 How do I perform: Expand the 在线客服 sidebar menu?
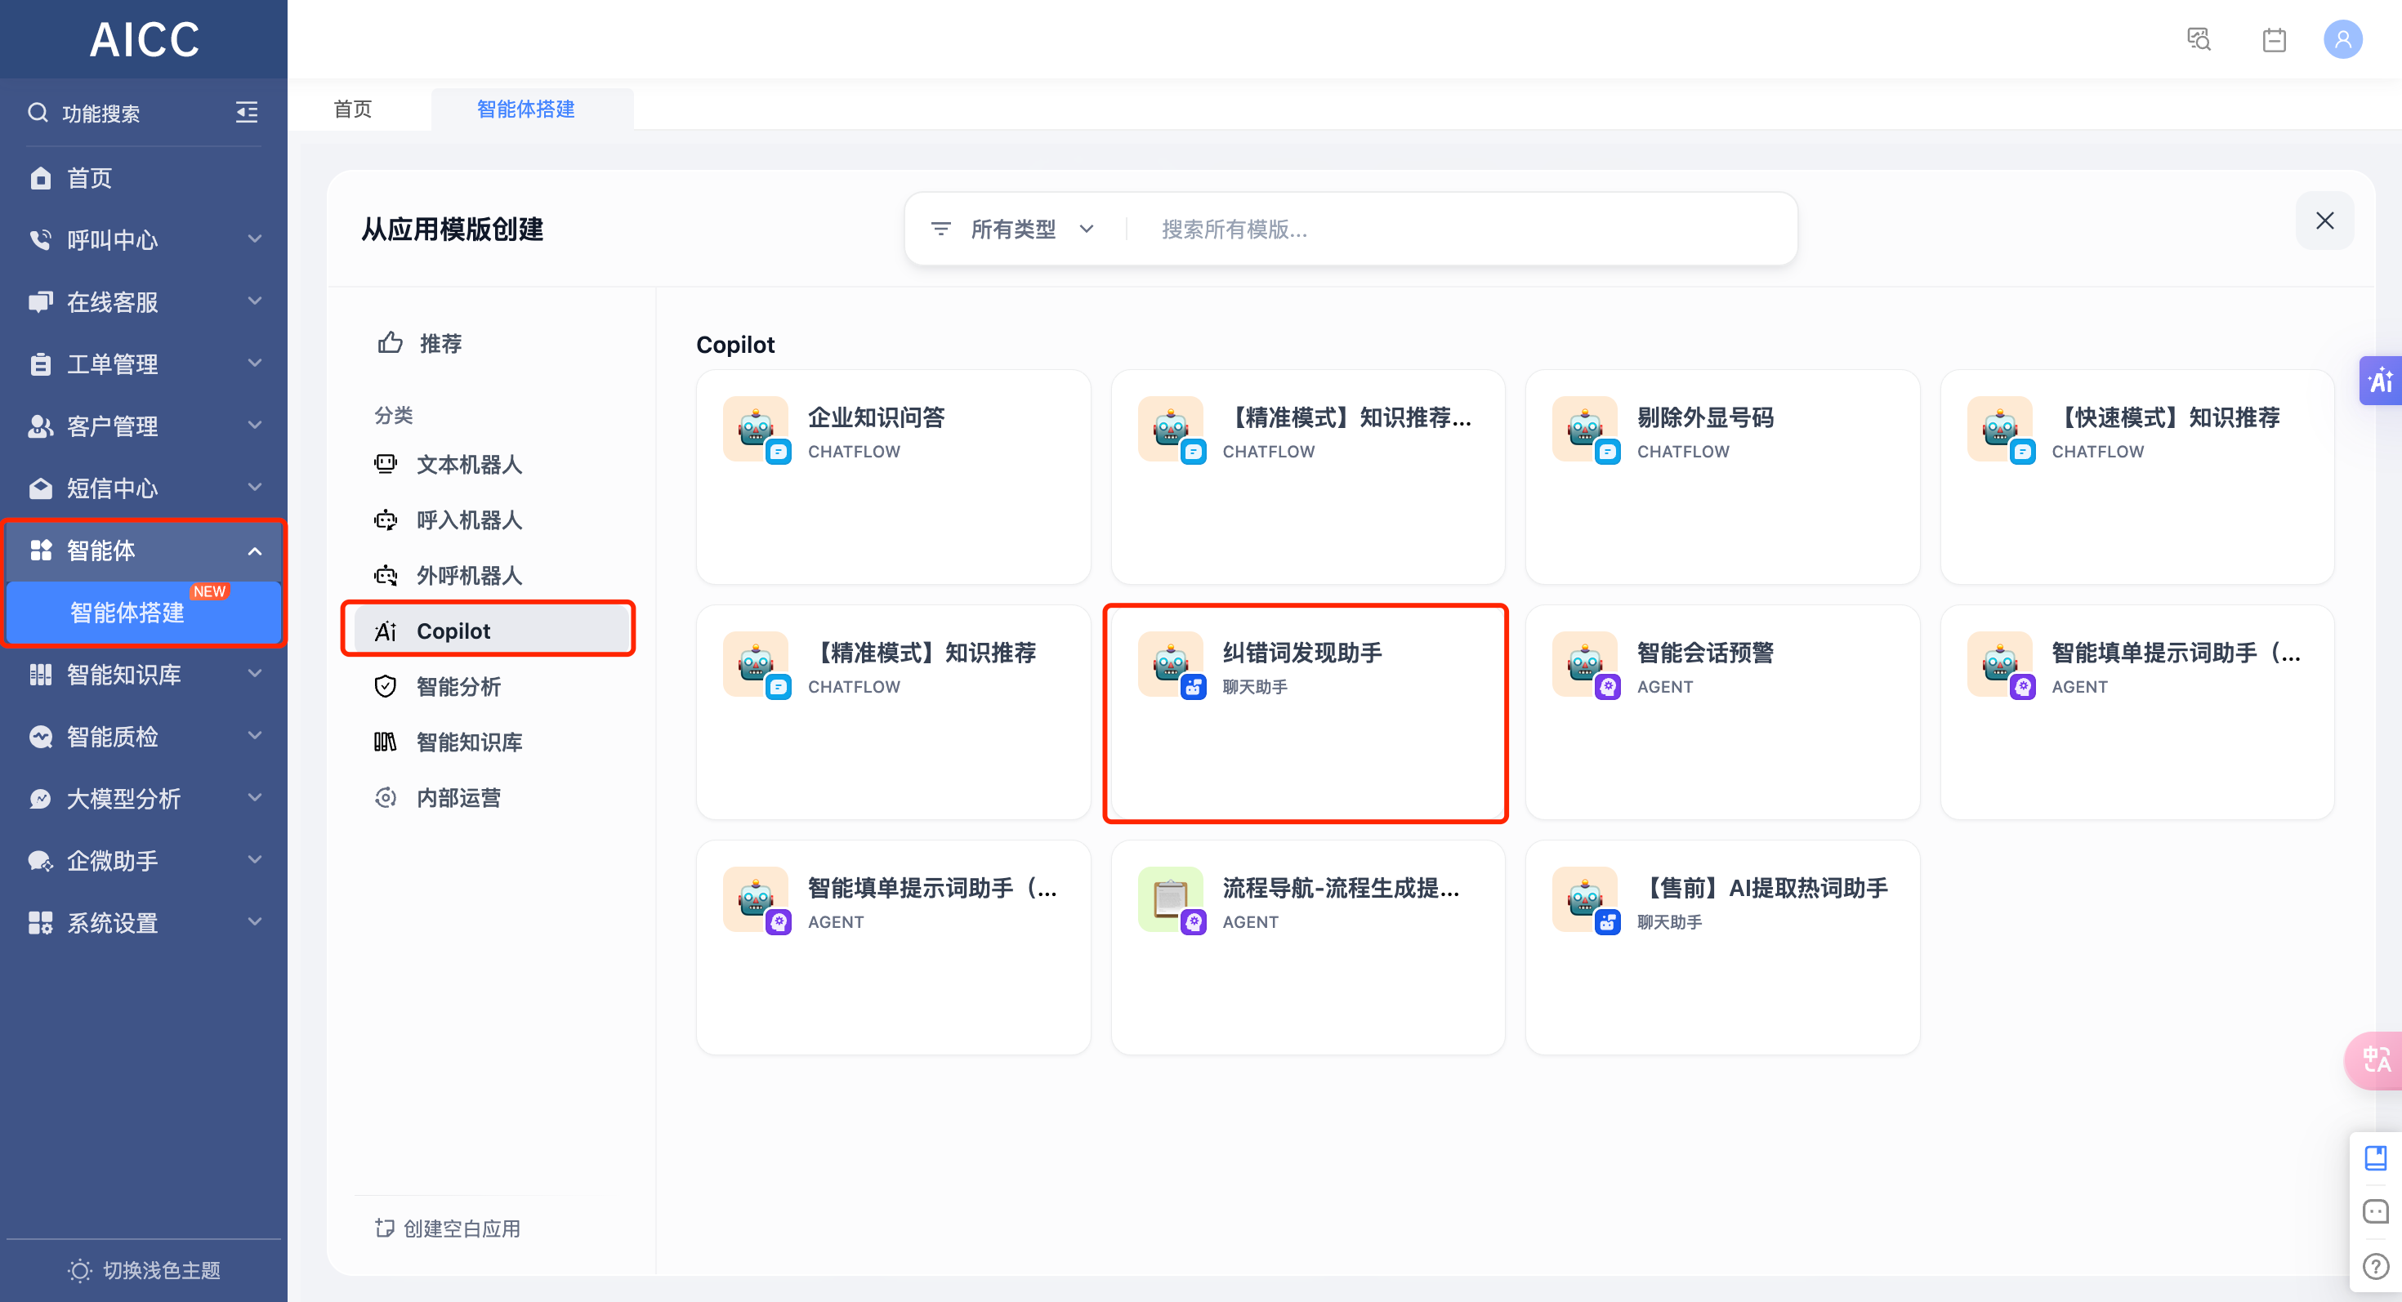(144, 302)
